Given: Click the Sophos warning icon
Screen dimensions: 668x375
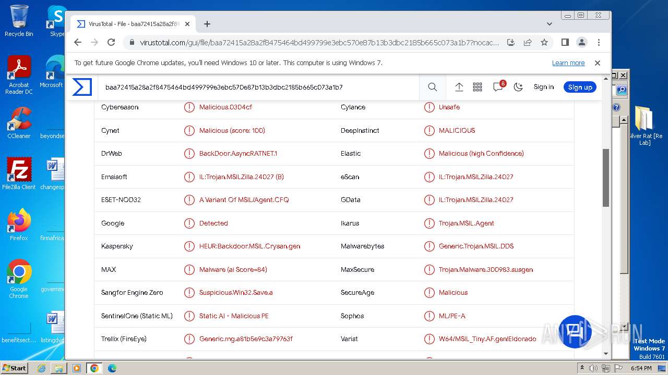Looking at the screenshot, I should (x=429, y=316).
